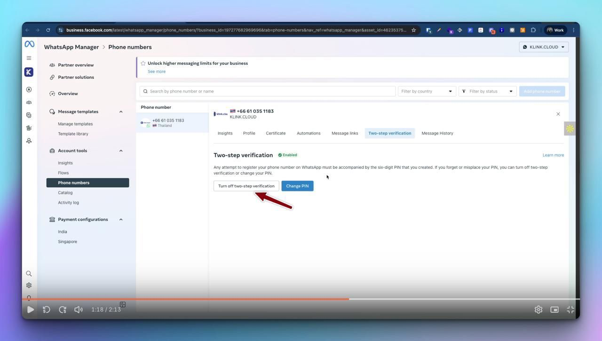Click the Meta logo icon
The width and height of the screenshot is (602, 341).
pos(29,44)
